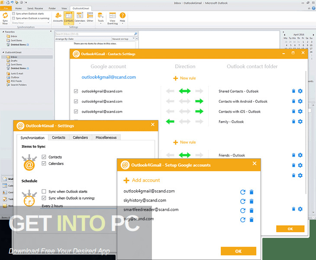
Task: Set right arrow direction for Android rule
Action: coord(199,101)
